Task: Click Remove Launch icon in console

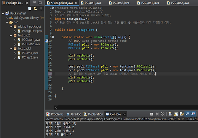Action: coord(157,114)
